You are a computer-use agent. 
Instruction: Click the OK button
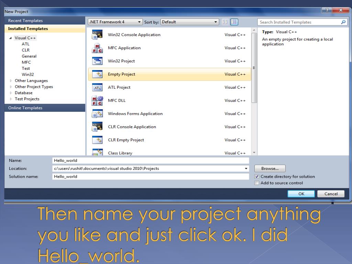(301, 194)
